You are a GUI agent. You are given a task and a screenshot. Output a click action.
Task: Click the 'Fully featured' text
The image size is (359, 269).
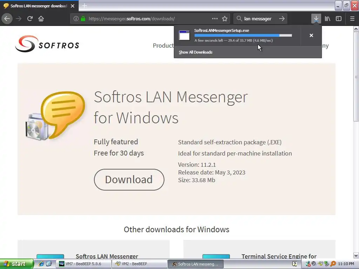pyautogui.click(x=116, y=142)
